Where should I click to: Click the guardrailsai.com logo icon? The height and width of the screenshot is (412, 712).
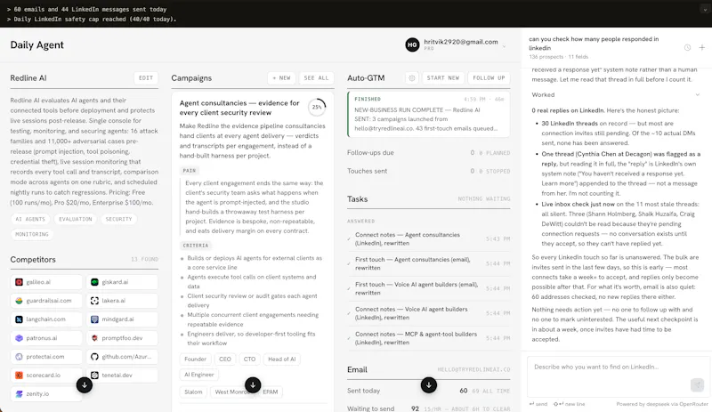click(19, 301)
